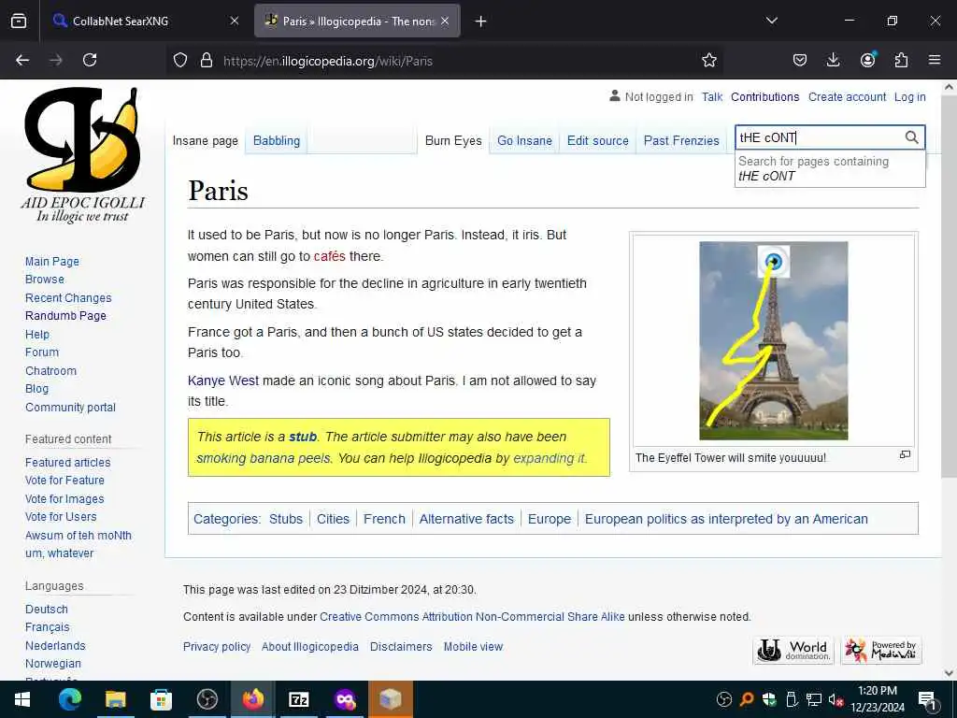This screenshot has height=718, width=957.
Task: Open the Kanye West article link
Action: click(x=223, y=381)
